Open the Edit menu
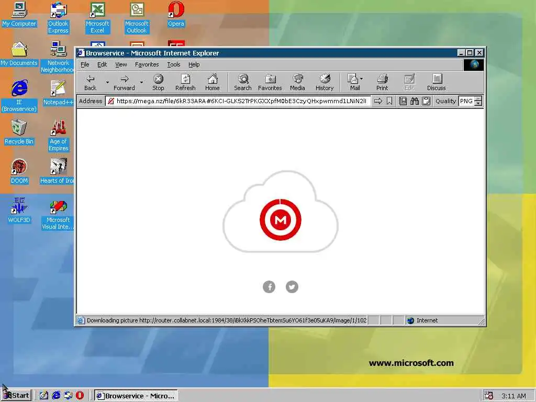Viewport: 536px width, 402px height. point(102,64)
